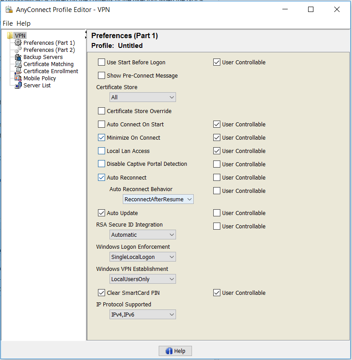Open Preferences (Part 2) page

pos(49,50)
